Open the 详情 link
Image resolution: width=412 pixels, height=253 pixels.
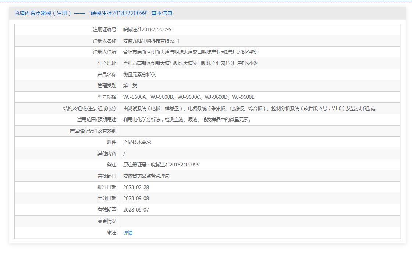128,233
